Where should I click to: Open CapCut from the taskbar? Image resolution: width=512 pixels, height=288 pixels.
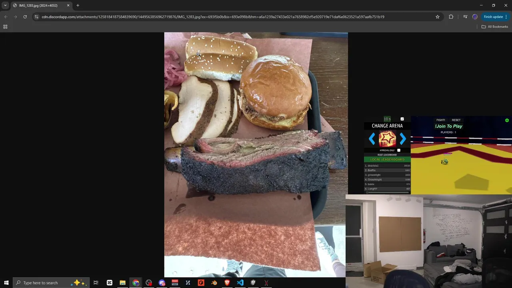point(109,283)
